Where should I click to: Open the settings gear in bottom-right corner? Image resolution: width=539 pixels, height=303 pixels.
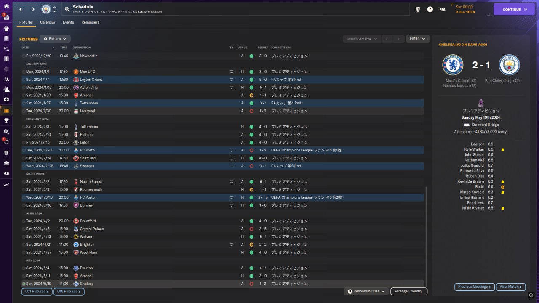[531, 295]
